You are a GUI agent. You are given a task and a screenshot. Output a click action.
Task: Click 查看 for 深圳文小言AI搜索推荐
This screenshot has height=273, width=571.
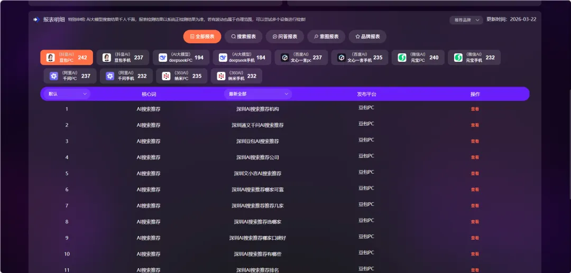475,173
